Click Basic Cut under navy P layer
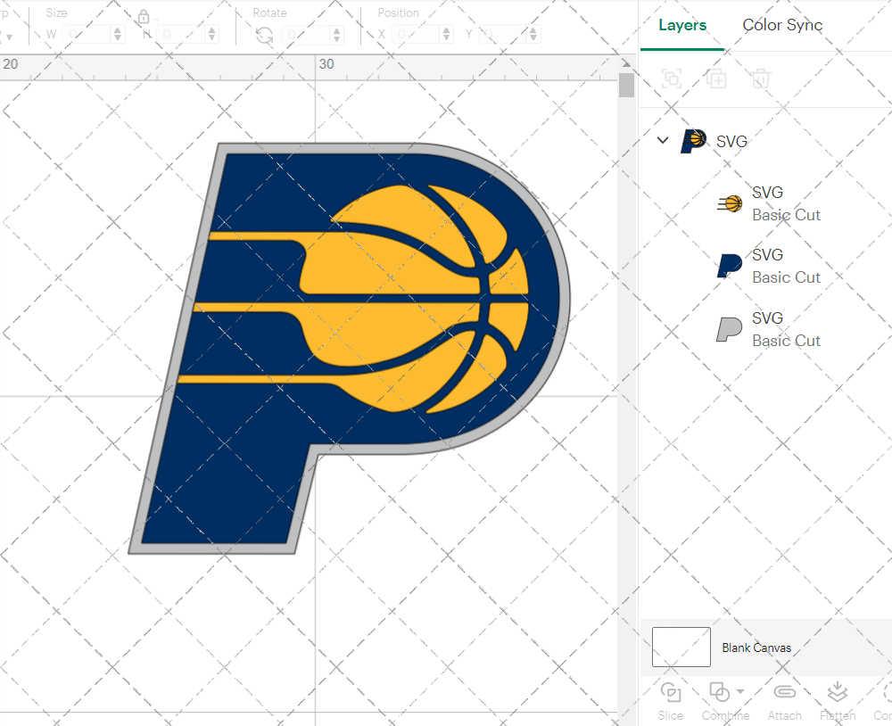 click(786, 277)
